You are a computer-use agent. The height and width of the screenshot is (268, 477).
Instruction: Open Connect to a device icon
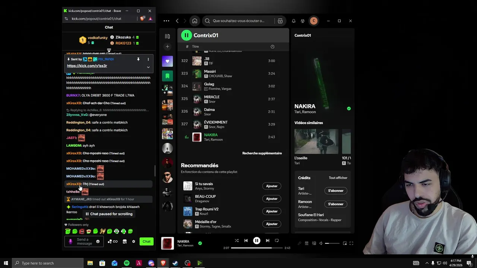pyautogui.click(x=314, y=243)
